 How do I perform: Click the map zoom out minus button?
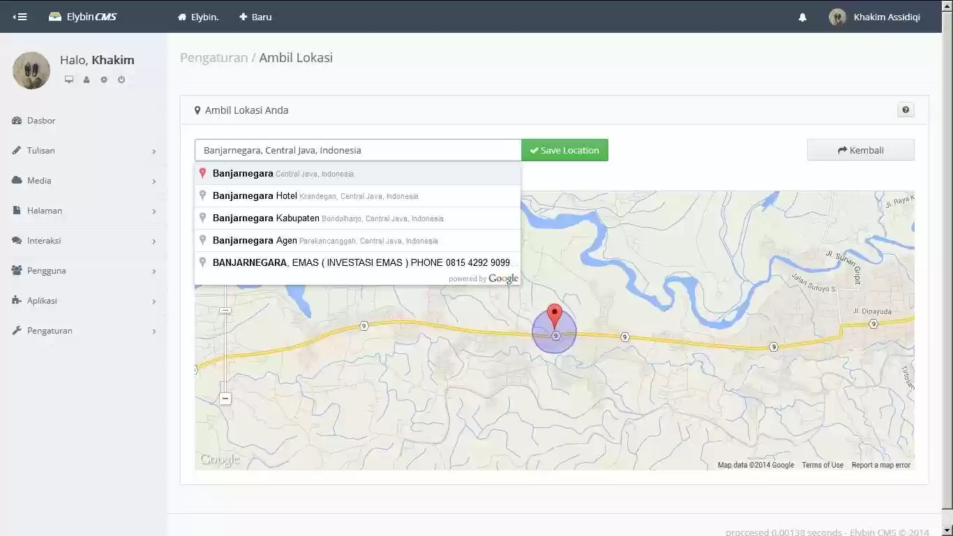pos(225,399)
